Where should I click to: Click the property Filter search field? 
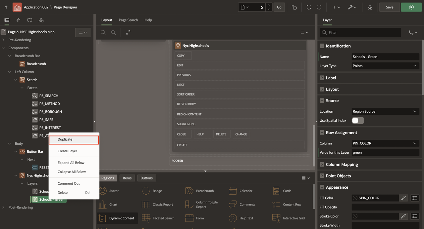tap(363, 32)
